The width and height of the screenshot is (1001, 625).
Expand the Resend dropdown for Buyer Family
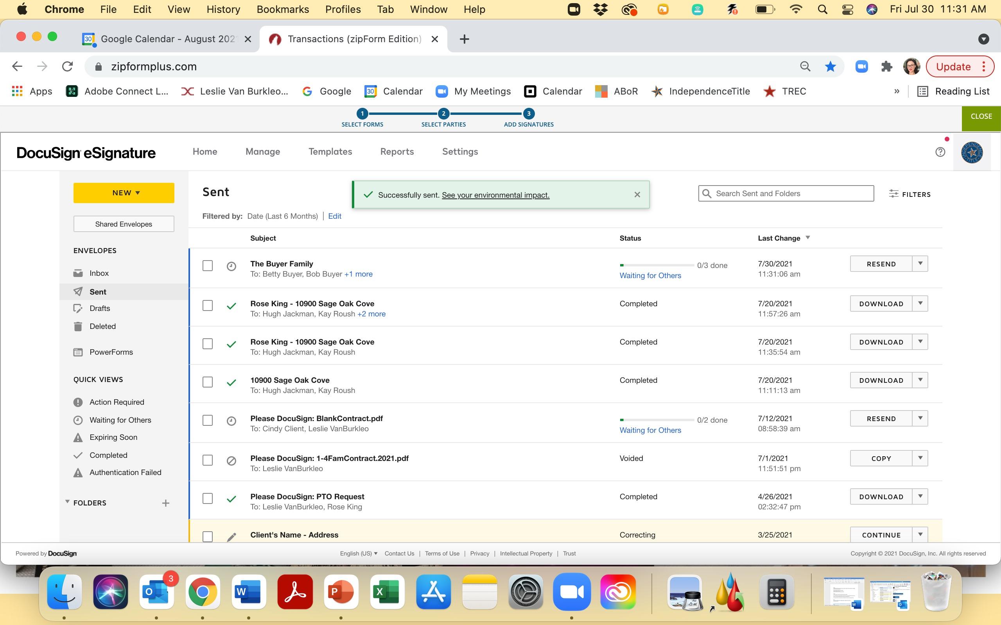coord(920,264)
